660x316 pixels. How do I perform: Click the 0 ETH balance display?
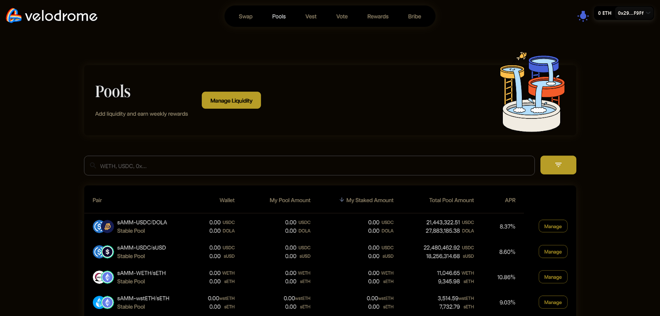[605, 13]
